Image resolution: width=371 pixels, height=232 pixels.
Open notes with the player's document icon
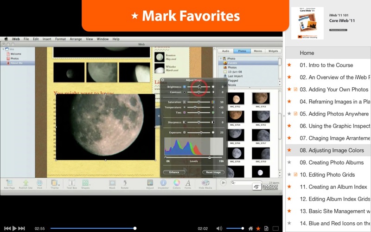click(266, 228)
